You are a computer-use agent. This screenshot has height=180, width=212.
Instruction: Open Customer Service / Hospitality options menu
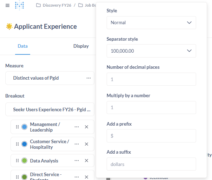[77, 144]
